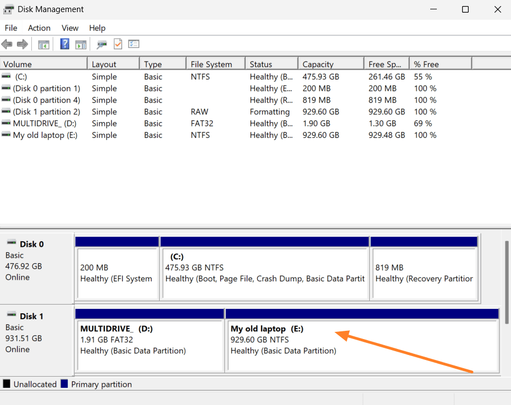Screen dimensions: 511x405
Task: Click the settings list toolbar icon
Action: tap(134, 44)
